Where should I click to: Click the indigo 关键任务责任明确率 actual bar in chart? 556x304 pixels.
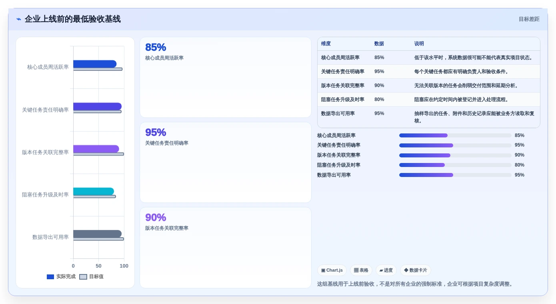pyautogui.click(x=97, y=106)
